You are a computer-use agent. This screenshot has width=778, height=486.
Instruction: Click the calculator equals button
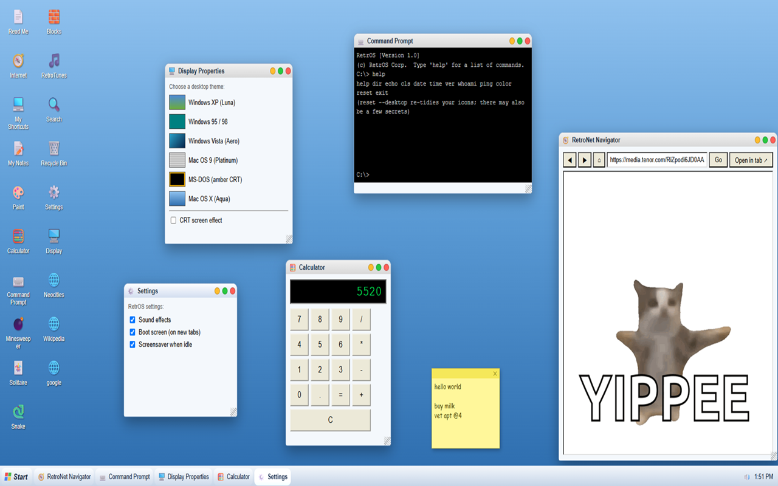340,395
